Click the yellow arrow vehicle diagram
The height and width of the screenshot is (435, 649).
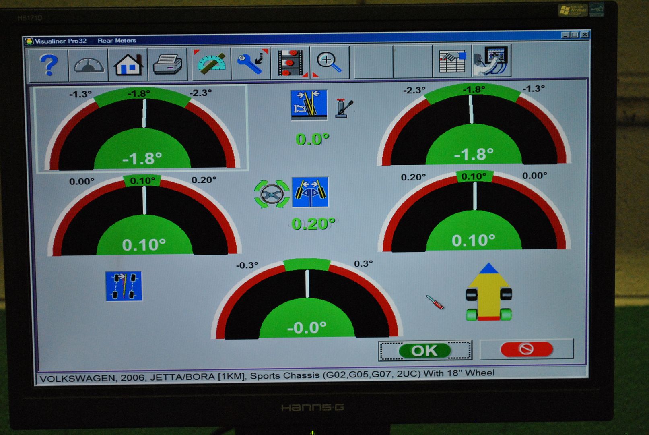click(489, 293)
